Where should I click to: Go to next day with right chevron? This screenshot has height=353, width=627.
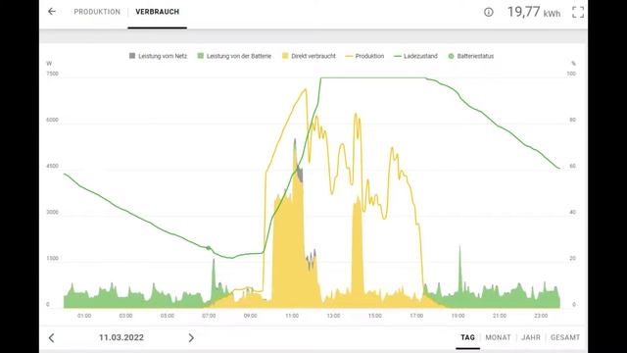point(191,337)
